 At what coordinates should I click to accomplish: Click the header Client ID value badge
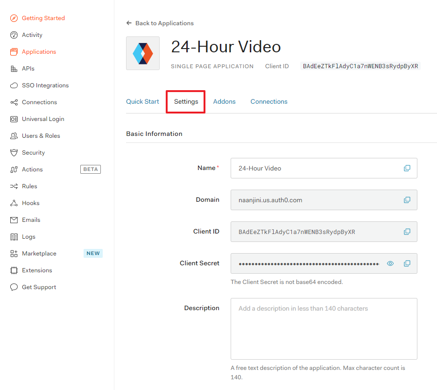(x=360, y=66)
